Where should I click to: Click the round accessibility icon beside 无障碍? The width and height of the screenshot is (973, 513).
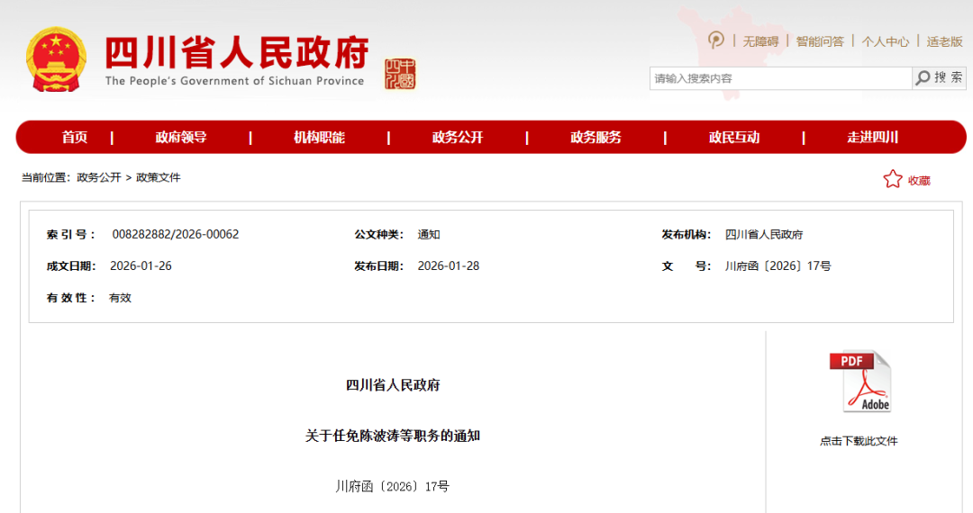coord(716,40)
